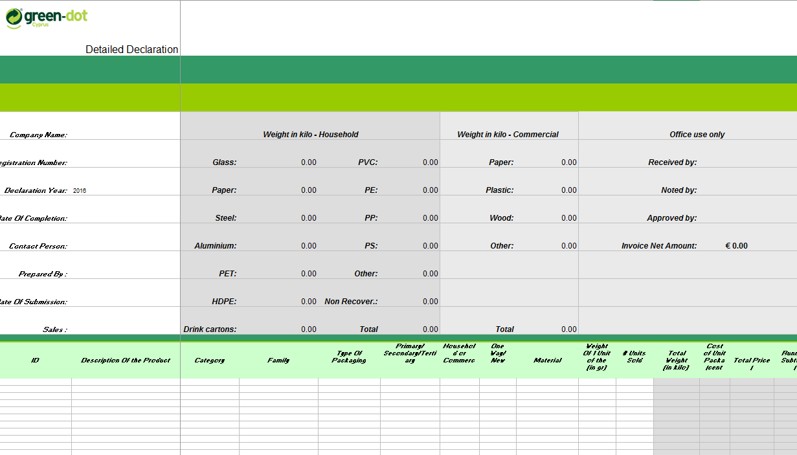Select the 0.00 value next to Aluminium

pos(309,246)
